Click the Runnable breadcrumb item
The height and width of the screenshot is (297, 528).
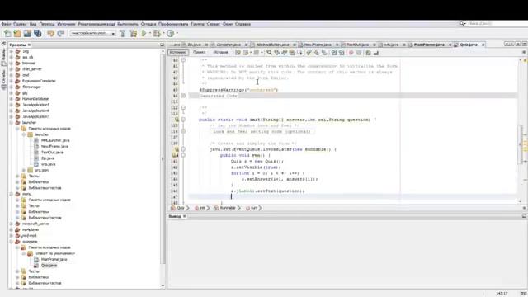tap(224, 208)
